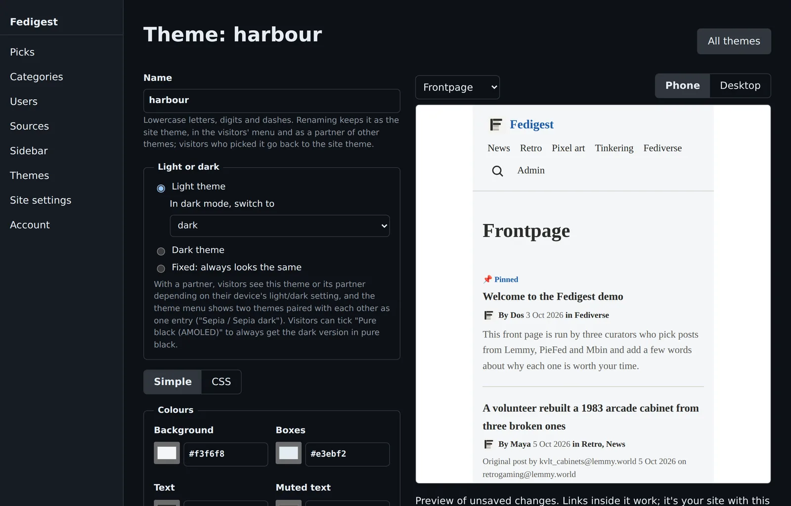Click the Fedigest admin header title
The height and width of the screenshot is (506, 791).
coord(34,22)
